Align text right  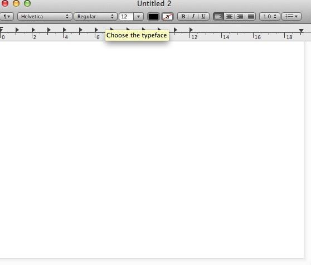[240, 17]
